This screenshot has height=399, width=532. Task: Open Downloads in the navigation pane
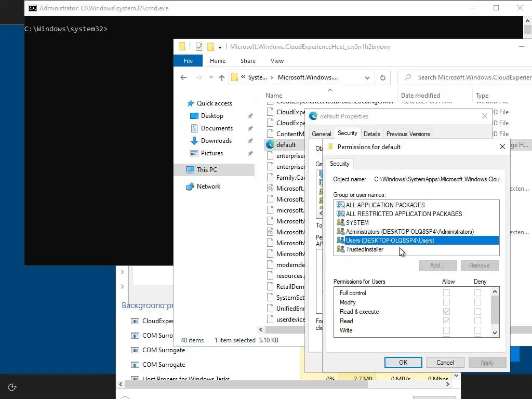pos(216,140)
